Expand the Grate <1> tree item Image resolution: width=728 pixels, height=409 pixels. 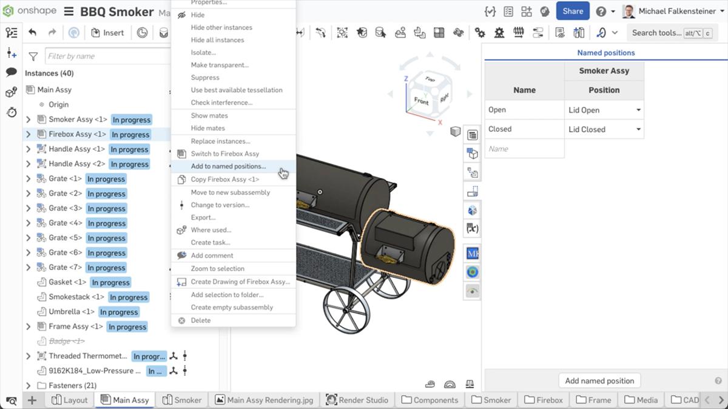coord(28,178)
